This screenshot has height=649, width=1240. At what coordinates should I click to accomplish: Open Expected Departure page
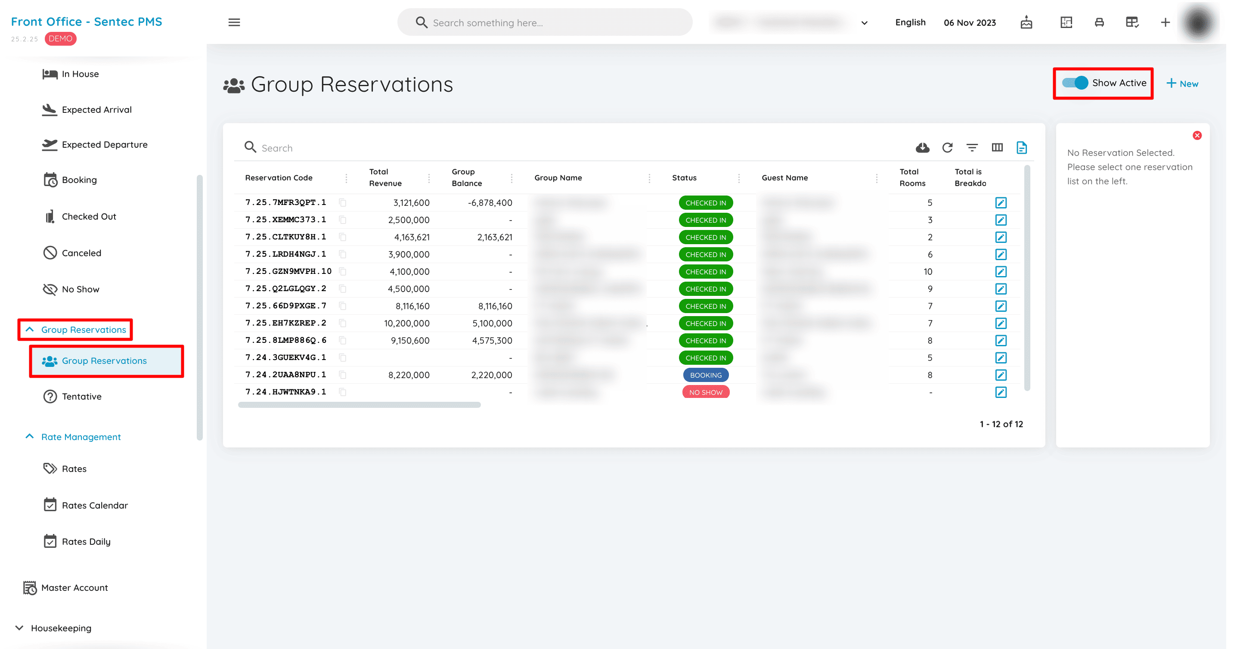pyautogui.click(x=95, y=144)
